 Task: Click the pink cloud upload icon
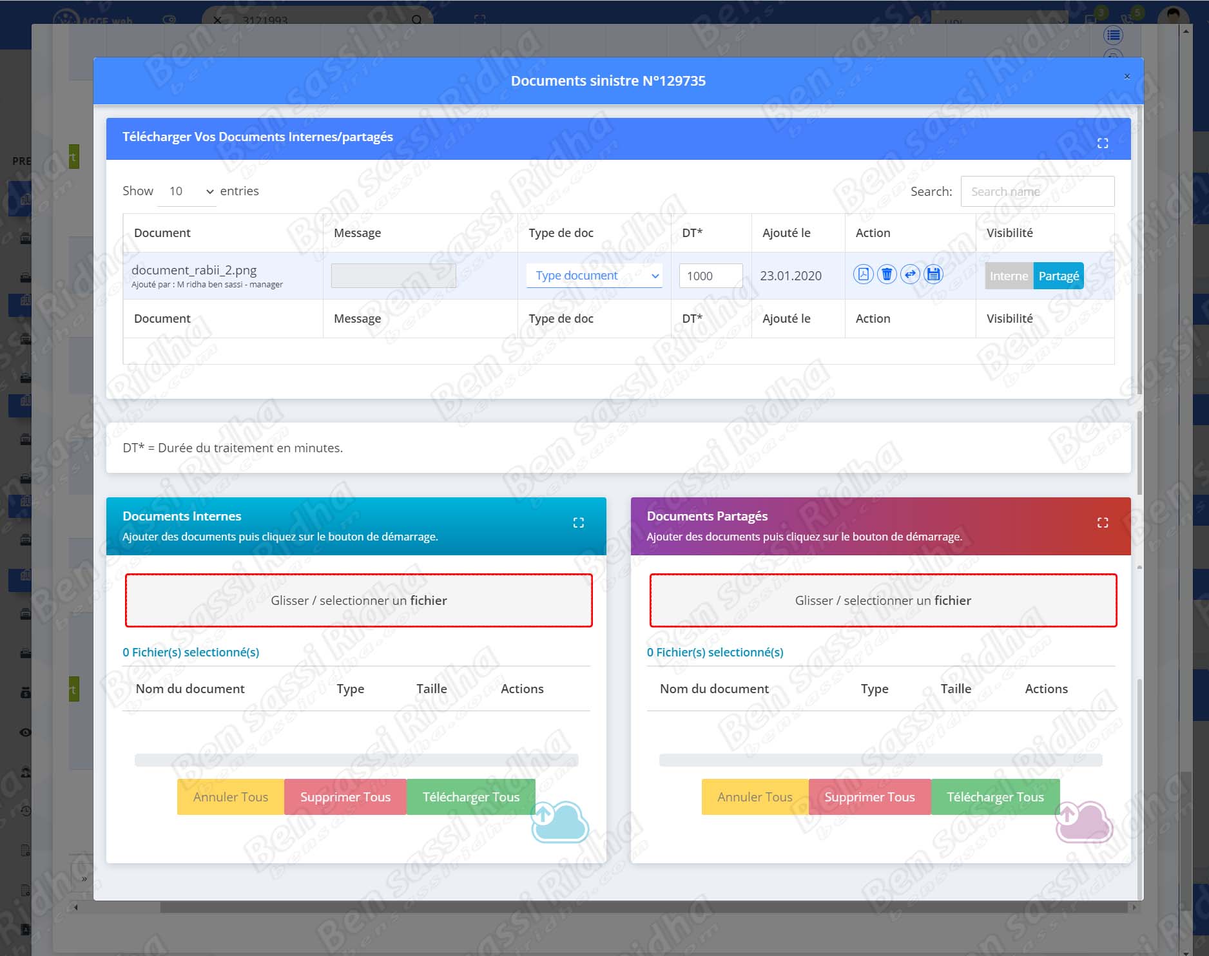tap(1083, 821)
